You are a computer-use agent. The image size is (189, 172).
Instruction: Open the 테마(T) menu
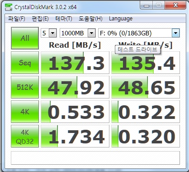(x=64, y=19)
